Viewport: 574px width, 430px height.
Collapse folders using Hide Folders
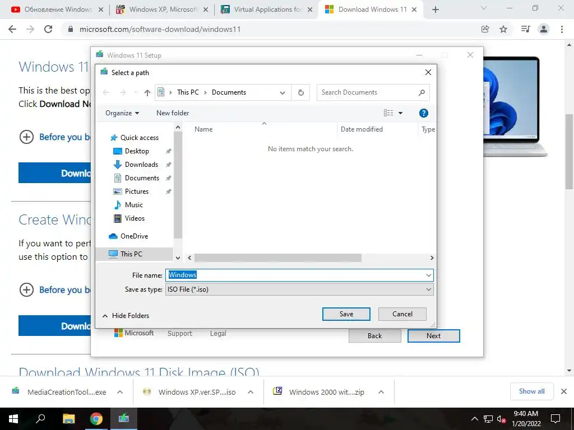(x=126, y=316)
